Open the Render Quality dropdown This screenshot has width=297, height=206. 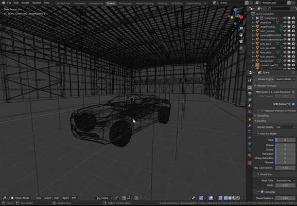tap(285, 127)
